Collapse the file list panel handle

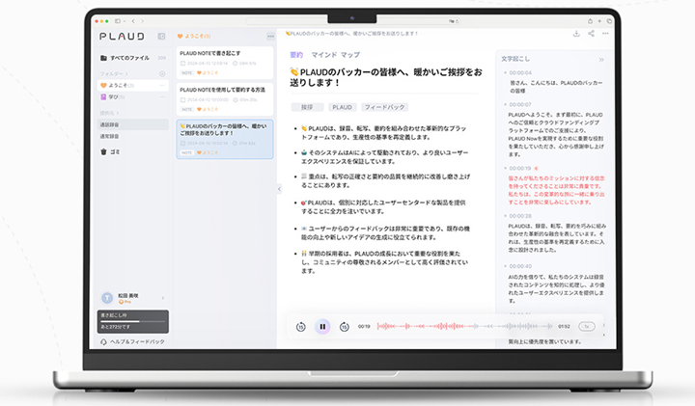point(279,189)
